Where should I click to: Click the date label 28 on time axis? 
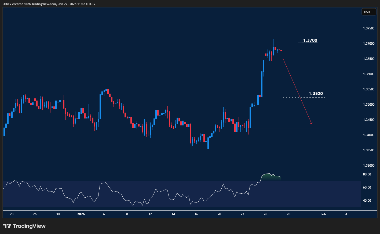click(x=288, y=214)
